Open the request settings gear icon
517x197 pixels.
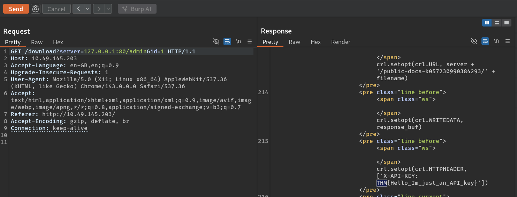pos(35,9)
